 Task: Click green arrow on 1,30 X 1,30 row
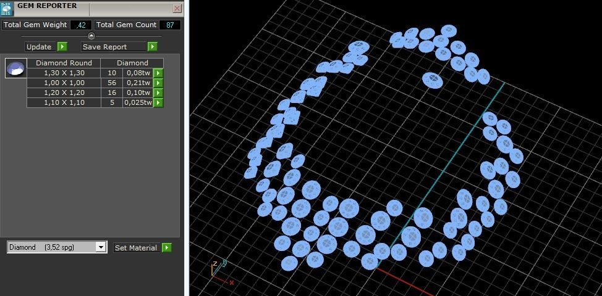point(158,73)
